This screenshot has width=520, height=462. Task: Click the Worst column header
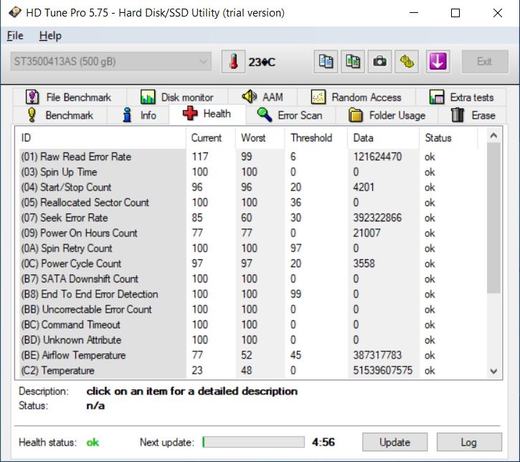(260, 138)
